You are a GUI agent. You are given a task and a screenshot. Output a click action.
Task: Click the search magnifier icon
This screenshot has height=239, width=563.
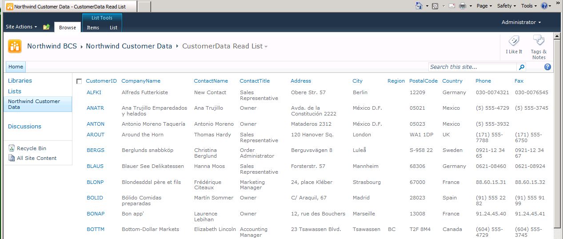[522, 67]
